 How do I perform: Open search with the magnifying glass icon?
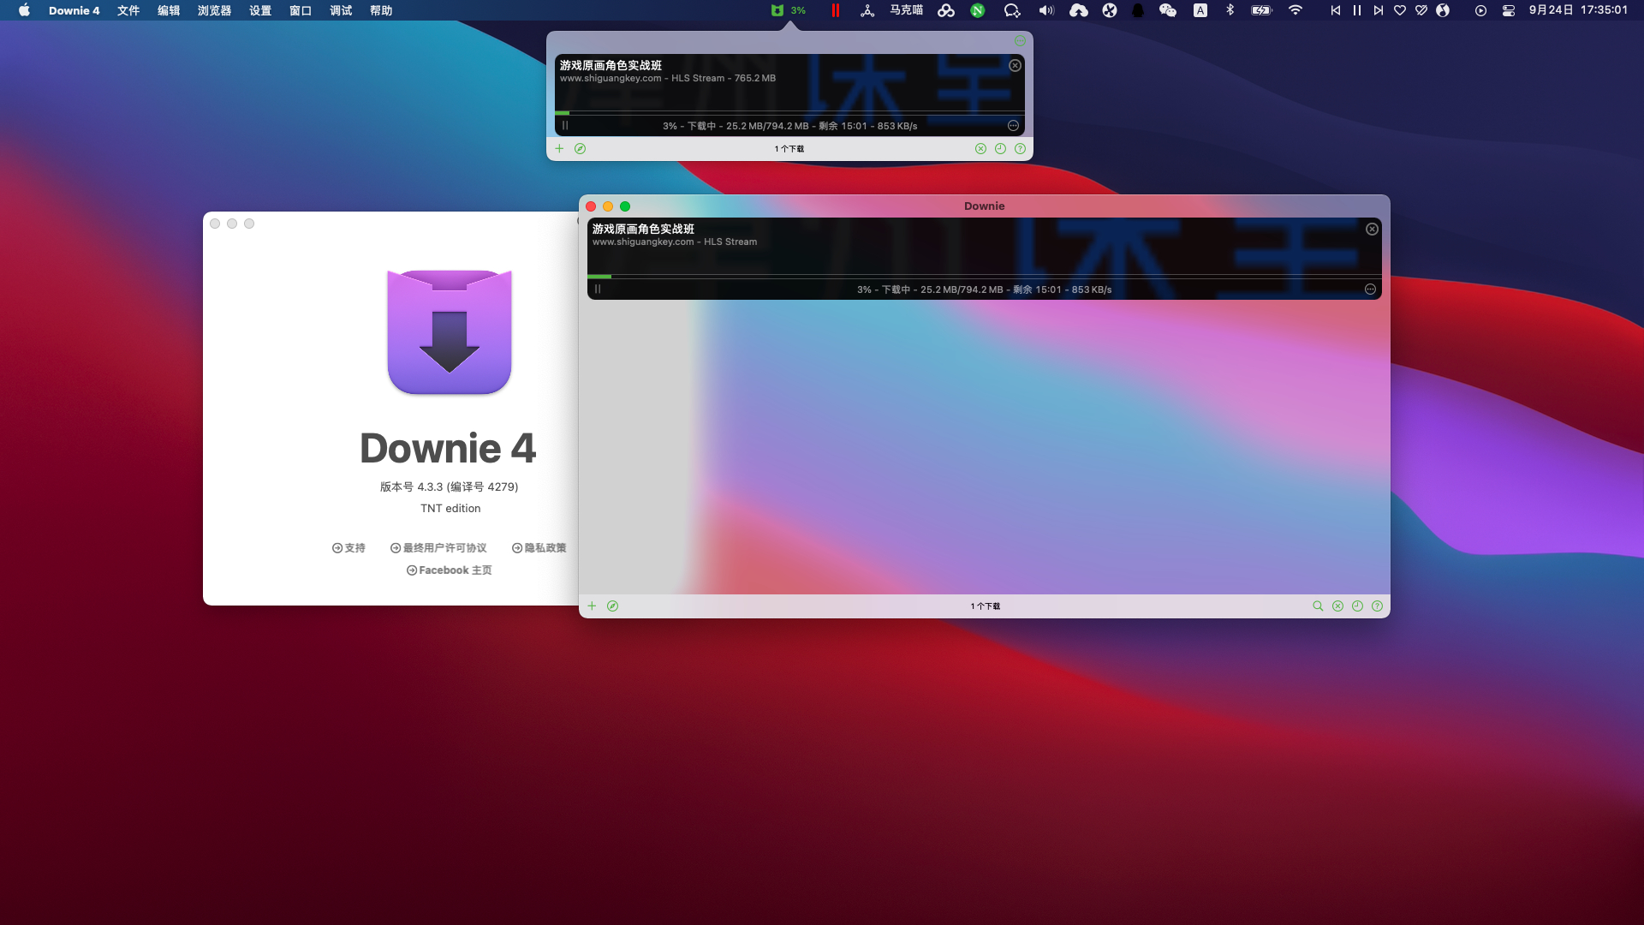1318,606
